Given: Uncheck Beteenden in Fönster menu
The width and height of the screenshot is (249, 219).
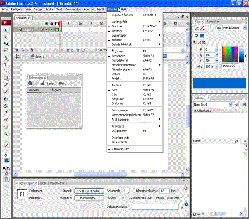Looking at the screenshot, I should click(120, 55).
